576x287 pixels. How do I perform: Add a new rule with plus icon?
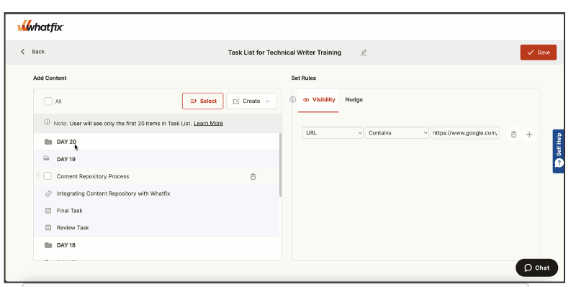529,135
